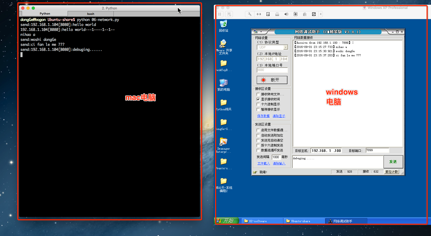Collapse the VM toolbar with left arrow
This screenshot has width=431, height=236.
(x=320, y=14)
